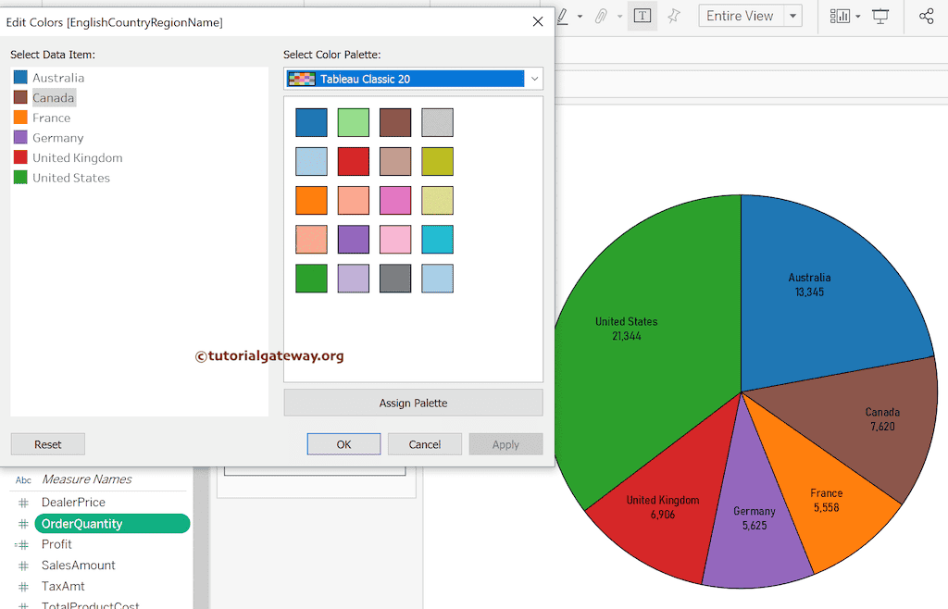Pick the lavender swatch in the palette
948x609 pixels.
(x=353, y=279)
